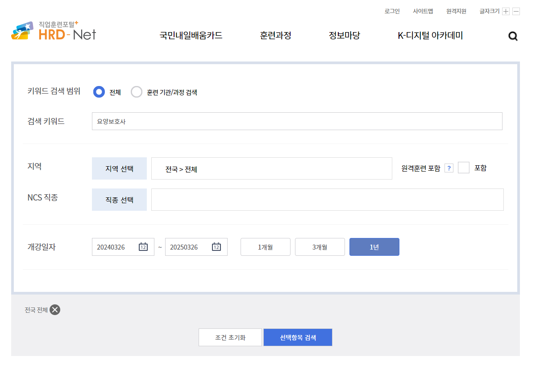The width and height of the screenshot is (540, 381).
Task: Open the 정보마당 menu
Action: (x=345, y=36)
